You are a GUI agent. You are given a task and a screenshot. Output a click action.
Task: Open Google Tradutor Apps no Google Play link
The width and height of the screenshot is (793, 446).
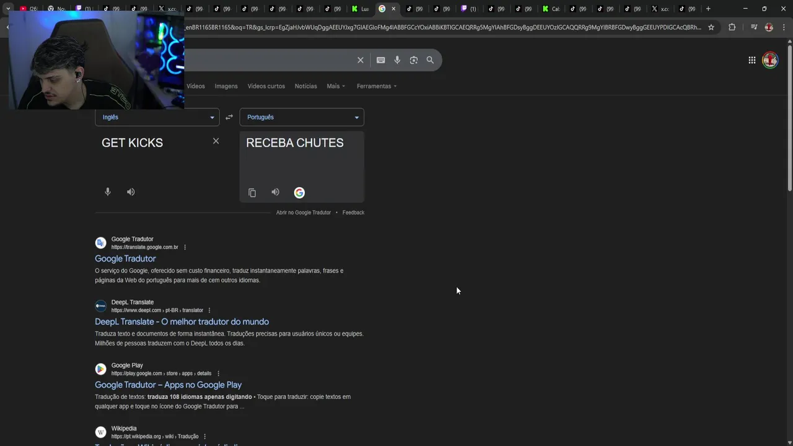(x=168, y=385)
